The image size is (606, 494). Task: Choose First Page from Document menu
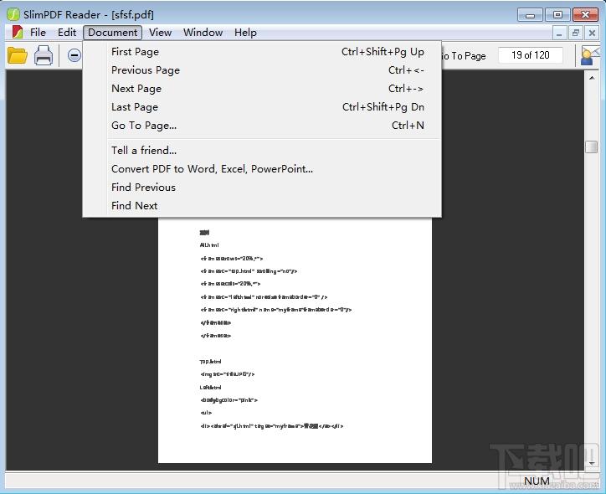(x=262, y=51)
